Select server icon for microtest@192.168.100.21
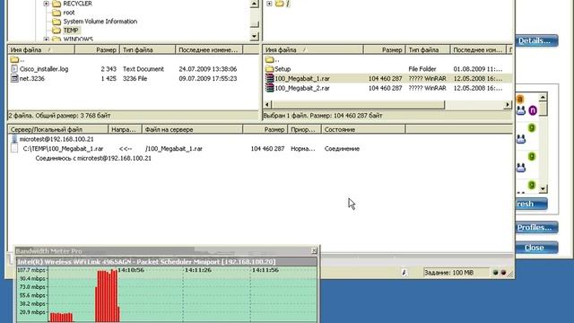Viewport: 574px width, 323px height. pos(14,139)
